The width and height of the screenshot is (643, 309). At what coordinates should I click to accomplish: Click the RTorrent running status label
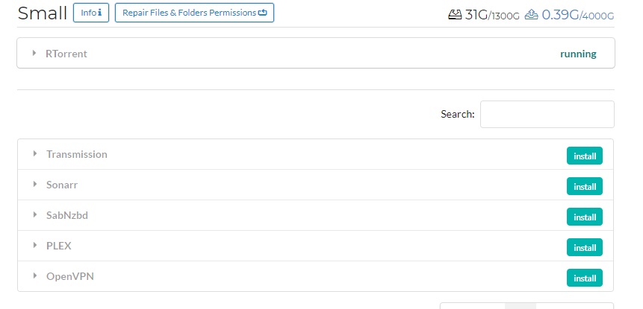tap(578, 54)
